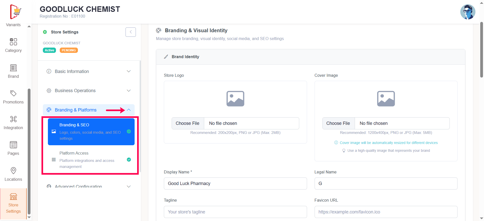This screenshot has height=221, width=484.
Task: Open the Integration sidebar icon
Action: pyautogui.click(x=13, y=119)
